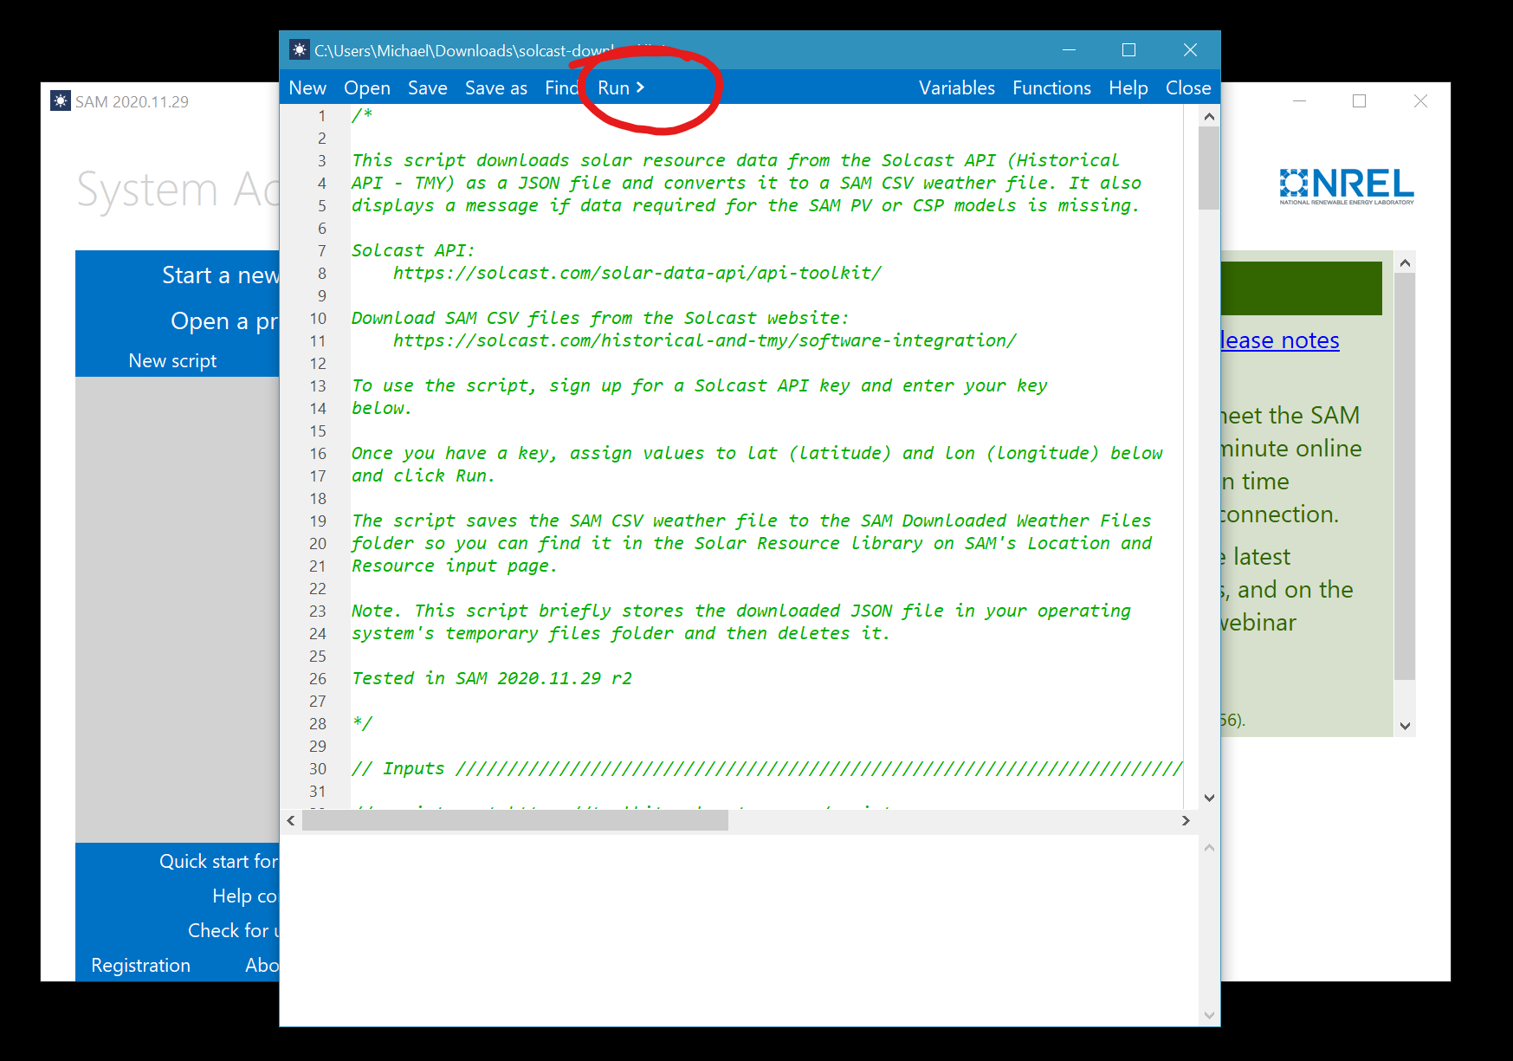Click the script editor window sun icon
1513x1061 pixels.
(x=300, y=50)
